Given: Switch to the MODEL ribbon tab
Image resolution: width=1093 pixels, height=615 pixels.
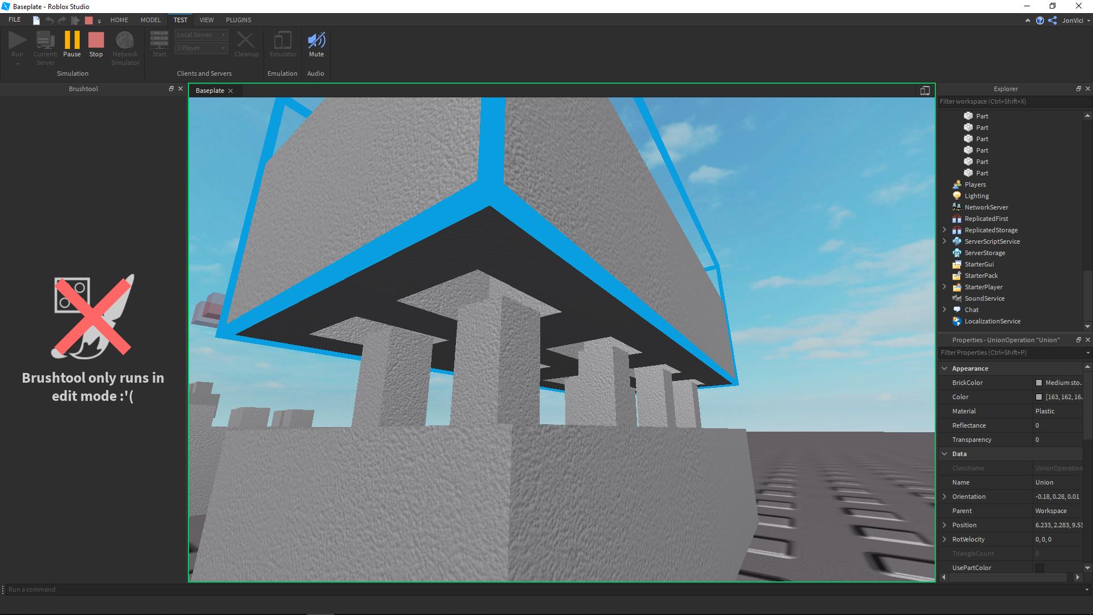Looking at the screenshot, I should pyautogui.click(x=150, y=20).
